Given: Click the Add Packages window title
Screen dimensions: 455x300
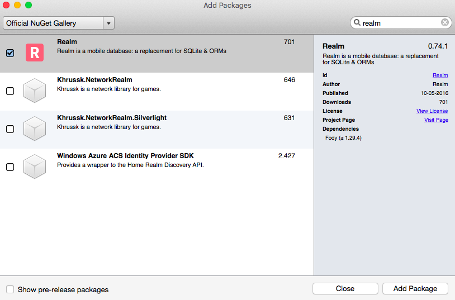Looking at the screenshot, I should pyautogui.click(x=227, y=5).
